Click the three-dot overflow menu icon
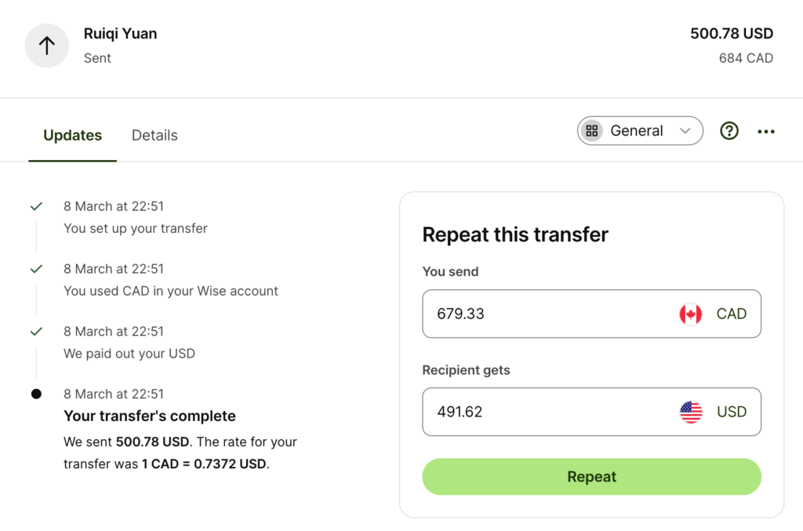 point(766,131)
